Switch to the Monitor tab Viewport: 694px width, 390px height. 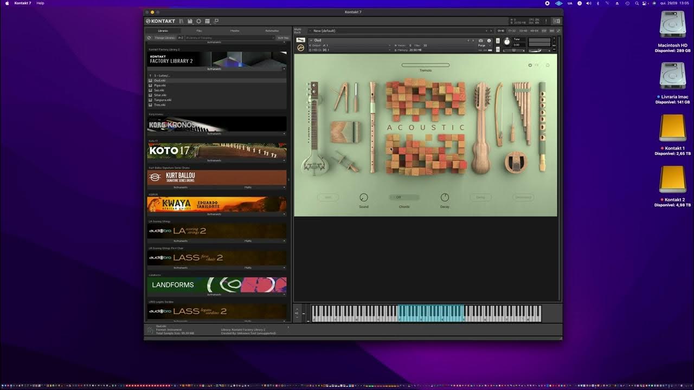(x=235, y=31)
